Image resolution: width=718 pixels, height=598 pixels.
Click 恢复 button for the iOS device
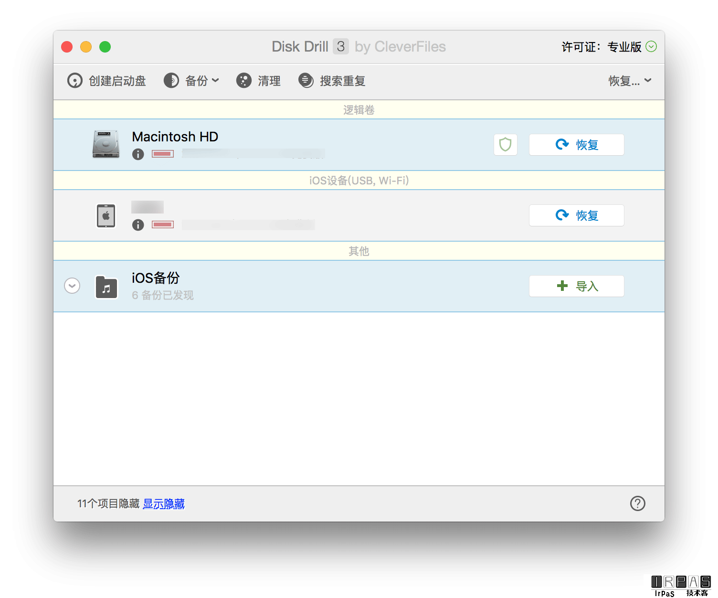click(576, 215)
